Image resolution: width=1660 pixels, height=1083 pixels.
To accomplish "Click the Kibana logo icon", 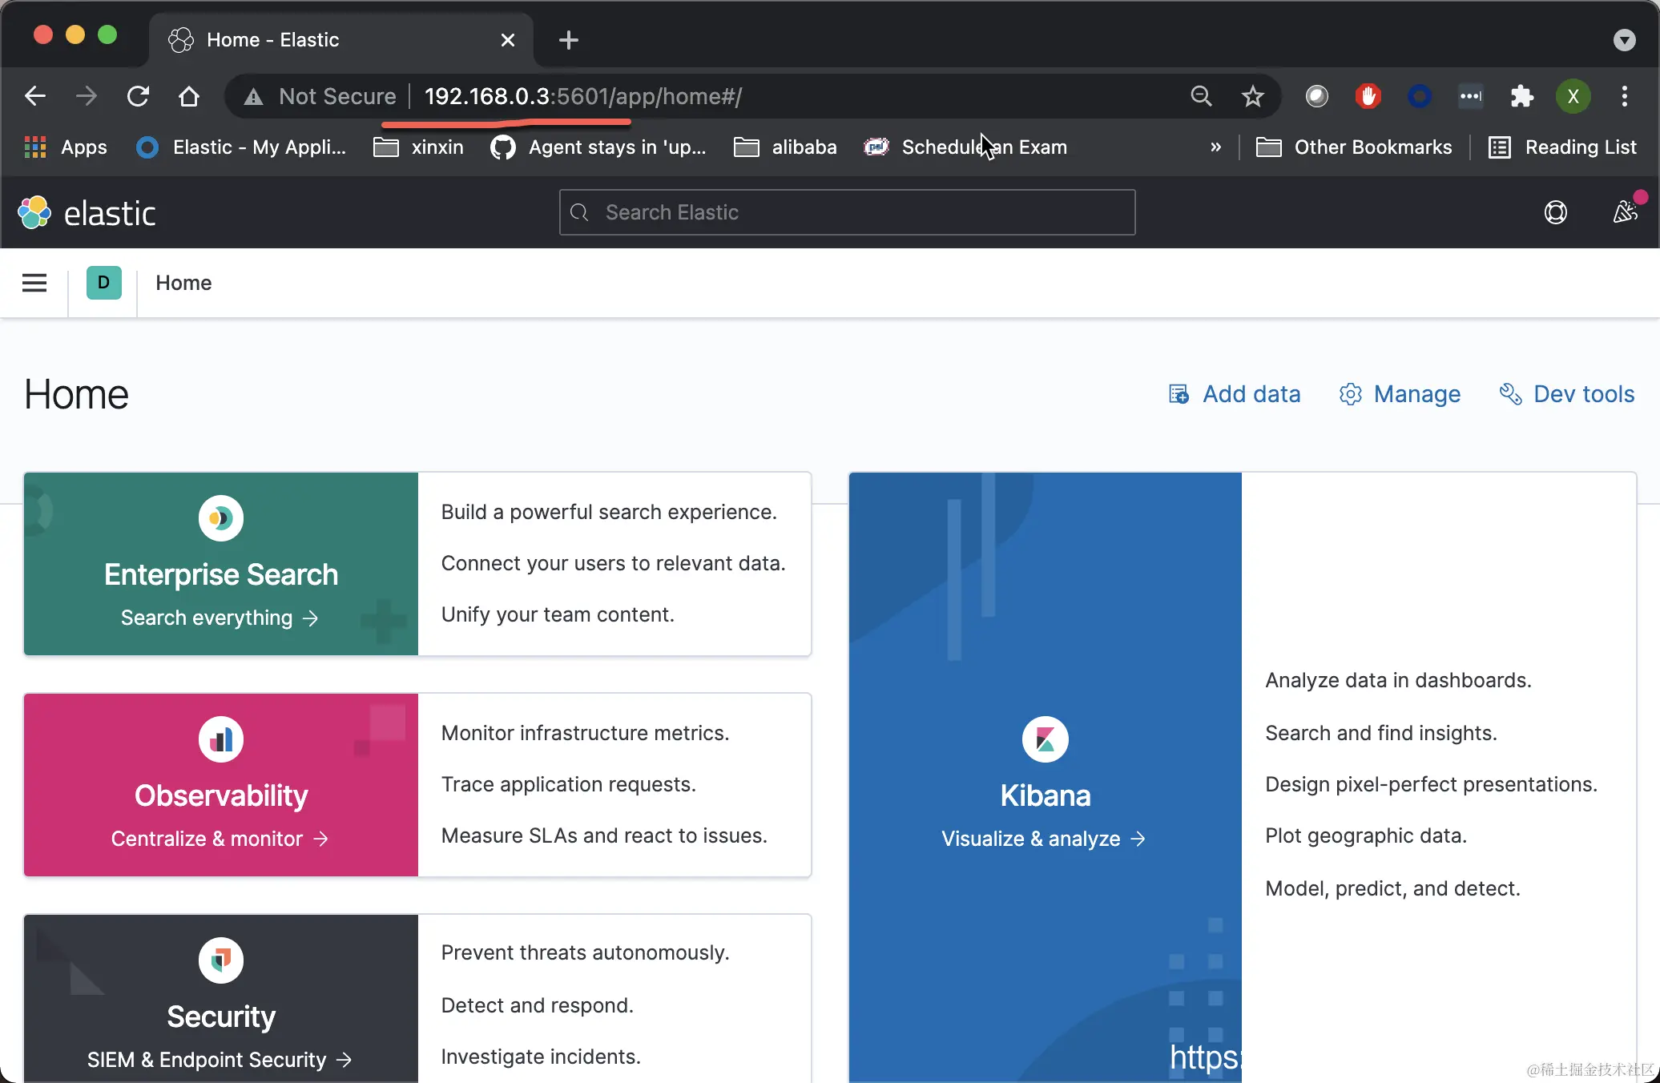I will [x=1045, y=739].
